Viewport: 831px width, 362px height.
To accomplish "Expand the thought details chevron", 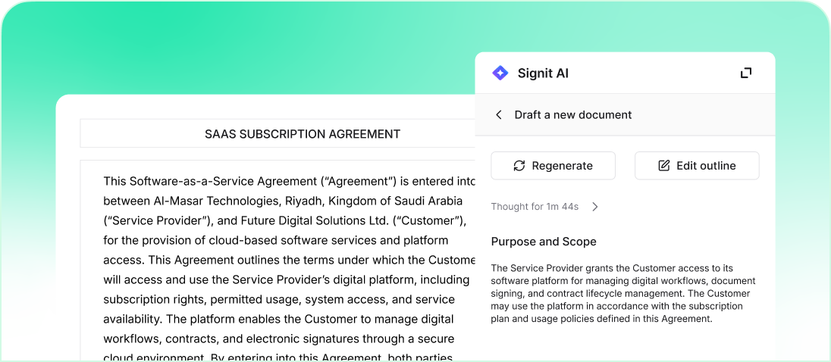I will pos(595,207).
